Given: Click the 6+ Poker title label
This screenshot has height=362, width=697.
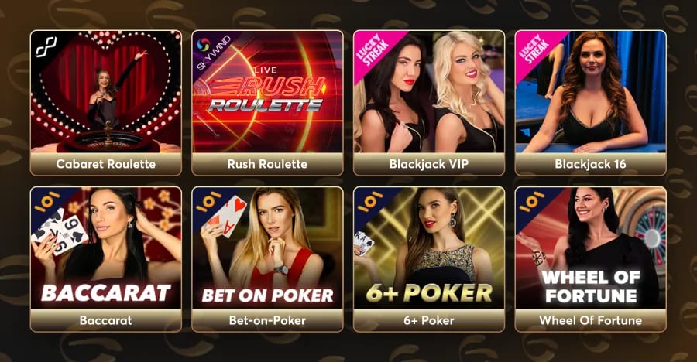Looking at the screenshot, I should click(x=429, y=320).
